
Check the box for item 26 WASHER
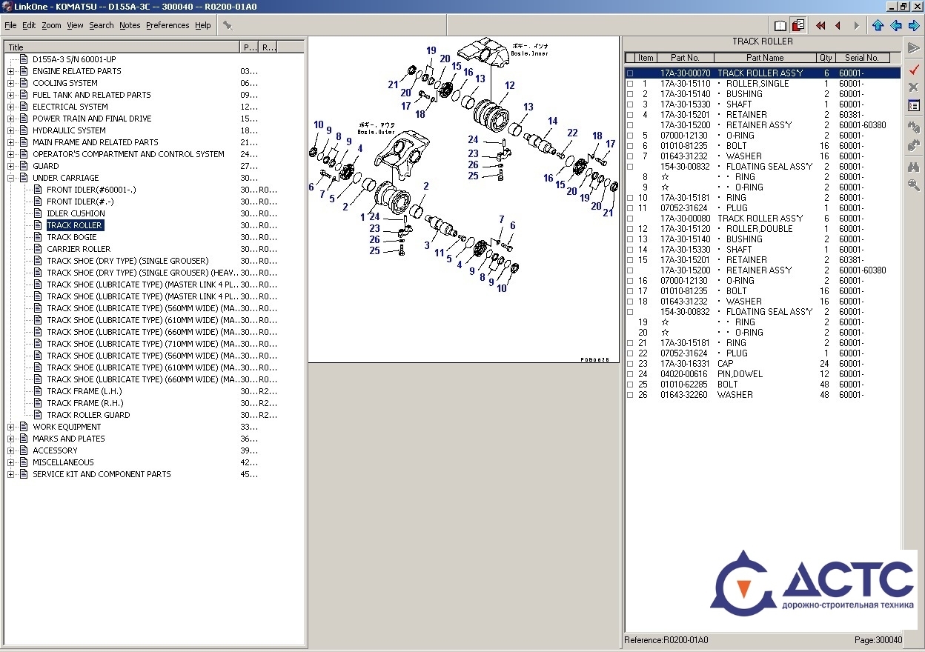tap(630, 395)
